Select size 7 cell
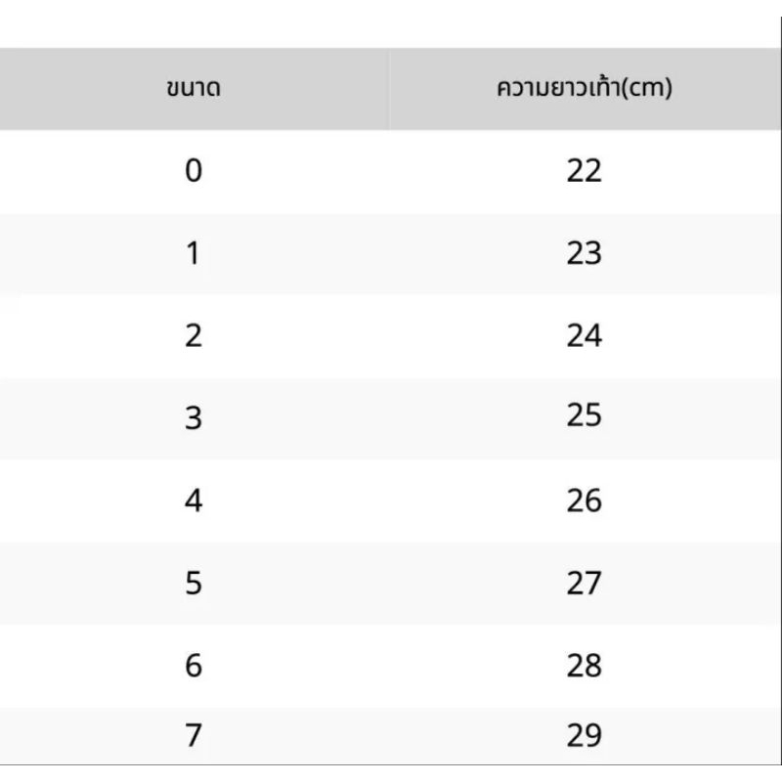This screenshot has width=782, height=782. click(x=194, y=735)
